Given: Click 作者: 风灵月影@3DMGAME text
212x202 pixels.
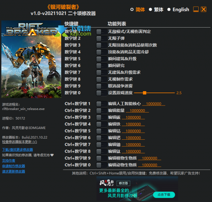Looking at the screenshot, I should 24,128.
